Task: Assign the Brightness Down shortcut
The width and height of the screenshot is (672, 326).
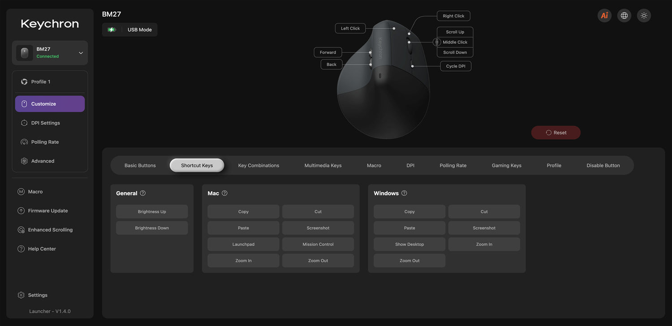Action: (x=152, y=228)
